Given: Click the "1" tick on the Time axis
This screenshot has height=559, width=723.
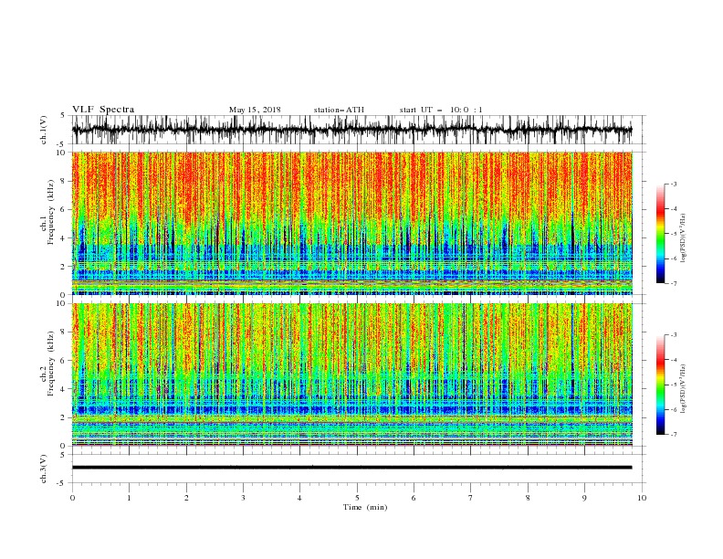Looking at the screenshot, I should (129, 498).
